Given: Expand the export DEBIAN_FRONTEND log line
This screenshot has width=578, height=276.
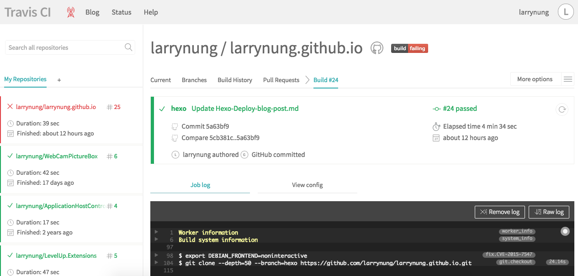Looking at the screenshot, I should [157, 255].
